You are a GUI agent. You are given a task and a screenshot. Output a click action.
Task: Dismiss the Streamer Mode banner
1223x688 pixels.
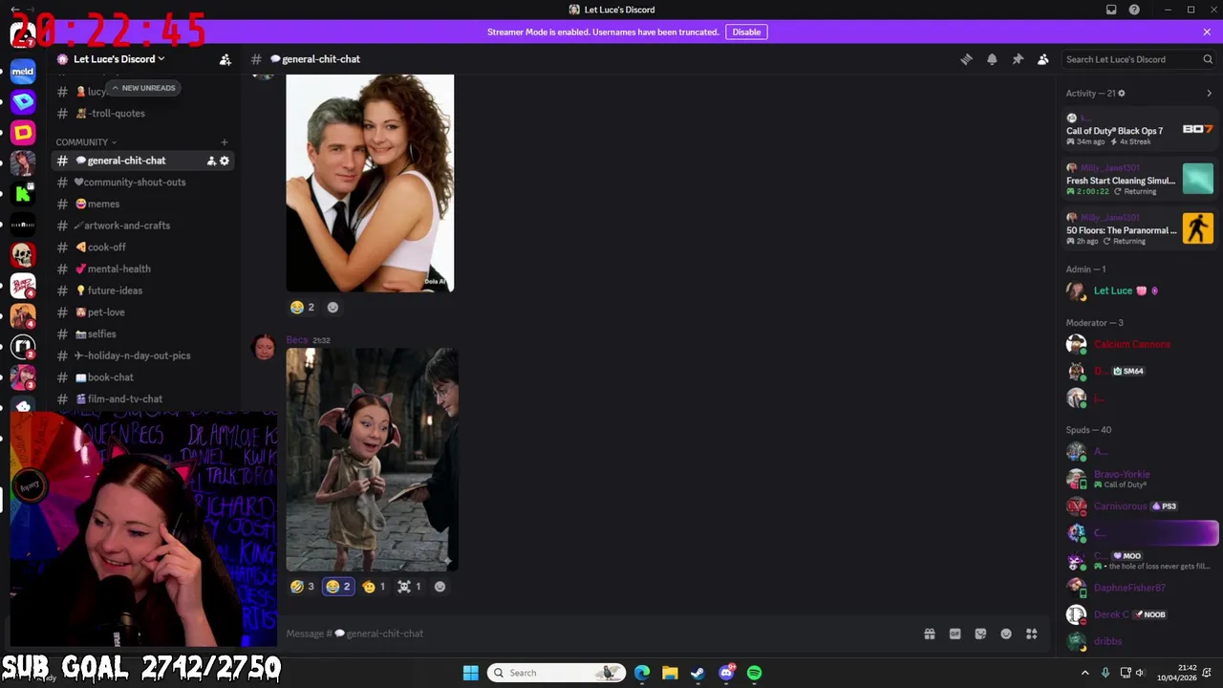pyautogui.click(x=1207, y=32)
